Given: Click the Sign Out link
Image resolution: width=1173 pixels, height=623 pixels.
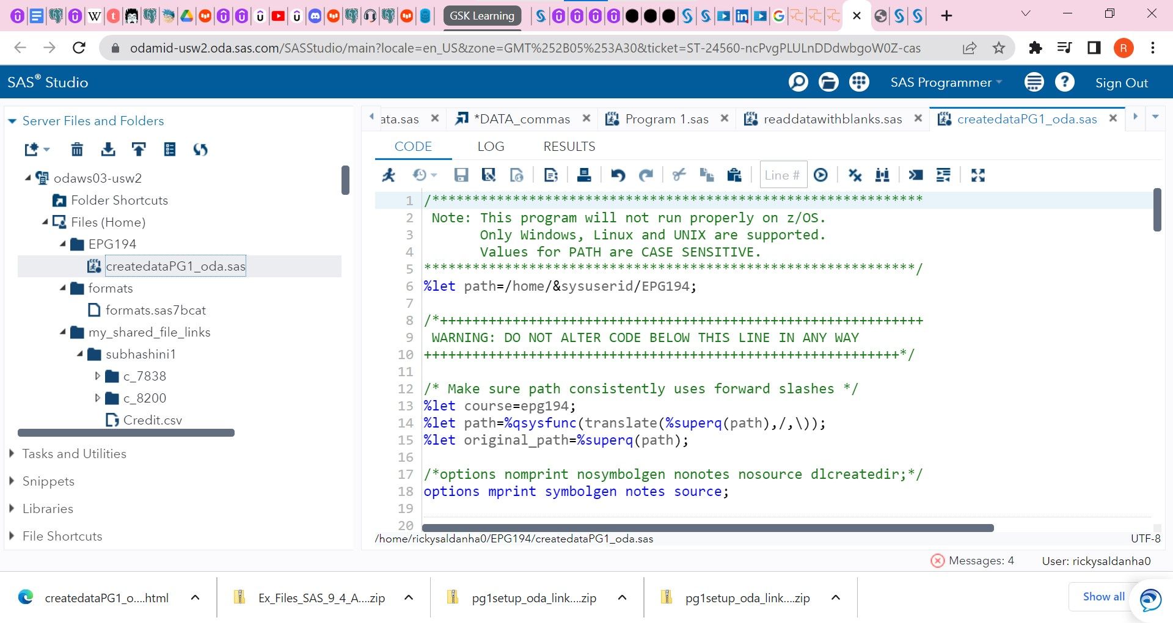Looking at the screenshot, I should [1121, 83].
